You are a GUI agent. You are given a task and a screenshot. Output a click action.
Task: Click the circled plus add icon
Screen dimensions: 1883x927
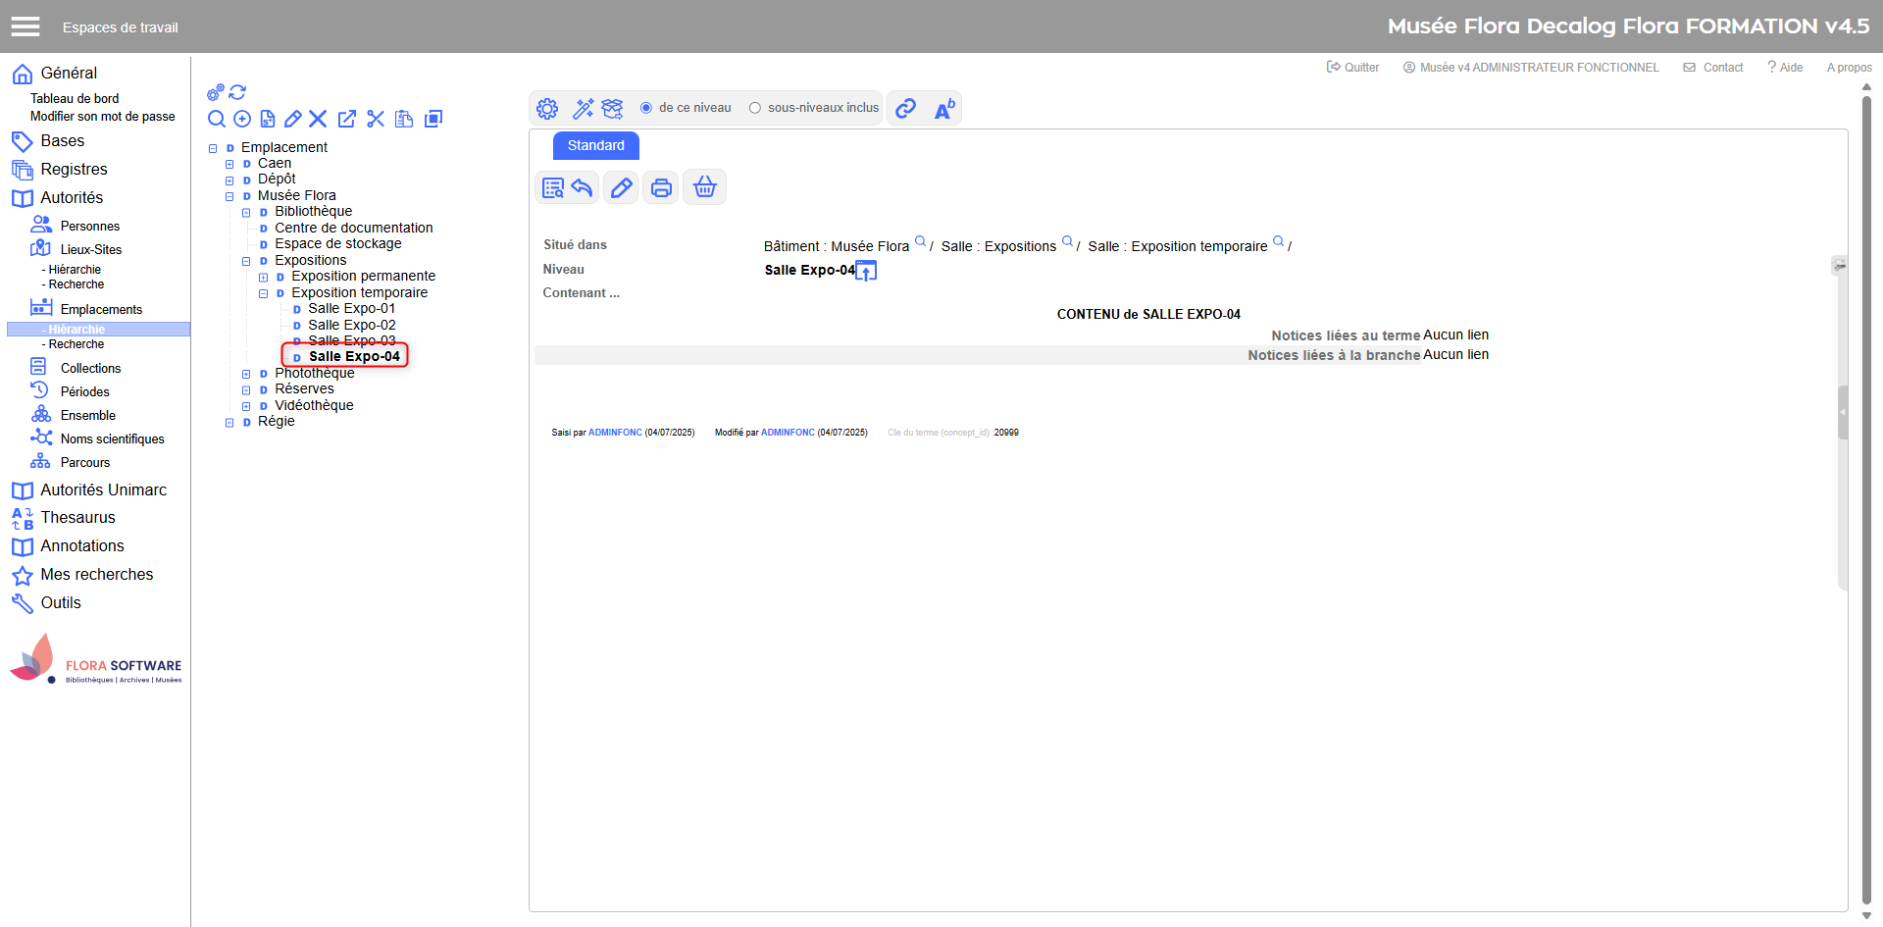click(242, 119)
